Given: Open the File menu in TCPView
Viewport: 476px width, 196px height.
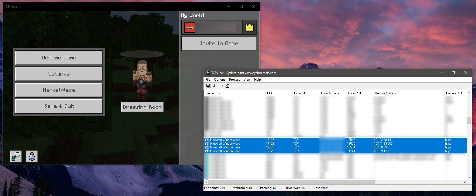Looking at the screenshot, I should [x=208, y=80].
